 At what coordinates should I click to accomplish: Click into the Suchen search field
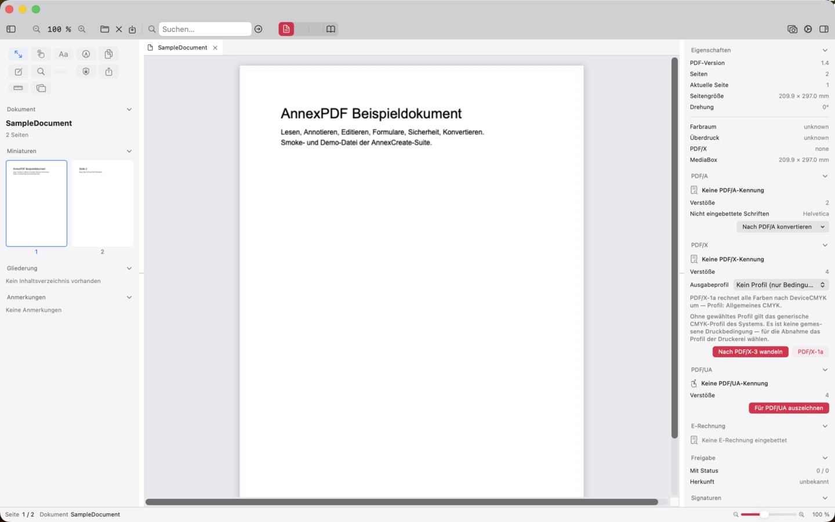[x=205, y=29]
